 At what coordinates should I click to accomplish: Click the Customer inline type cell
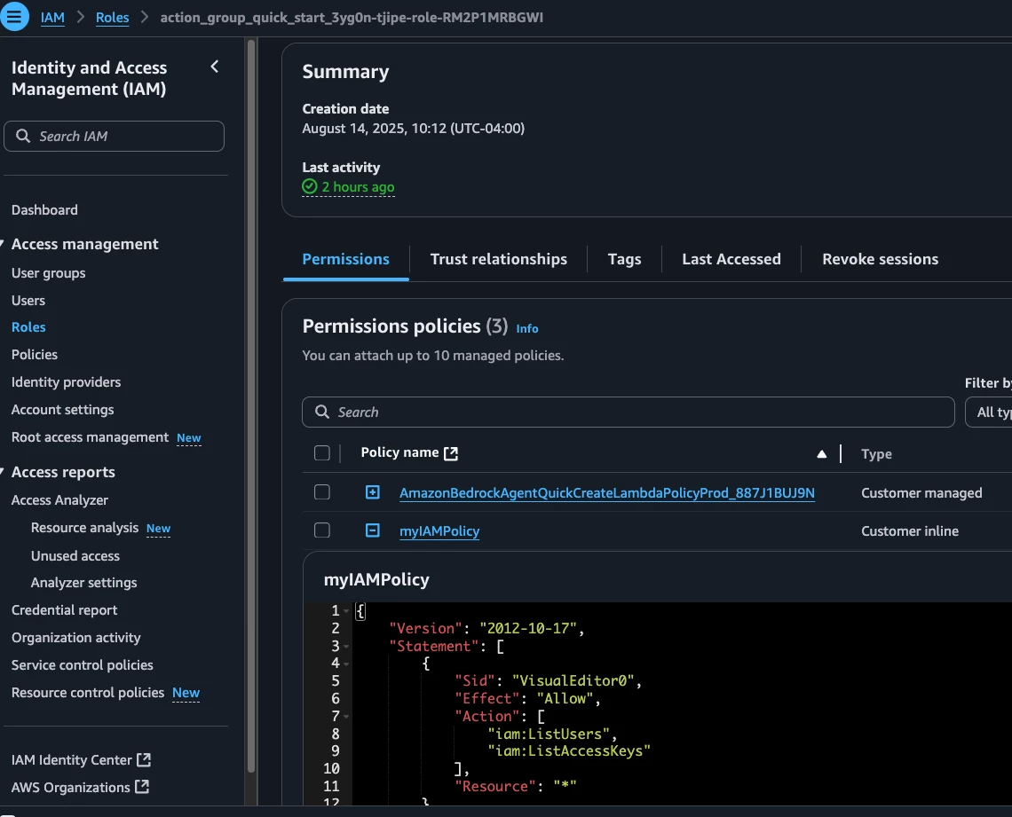tap(910, 531)
